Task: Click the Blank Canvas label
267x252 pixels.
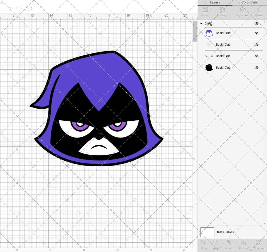Action: pyautogui.click(x=225, y=232)
